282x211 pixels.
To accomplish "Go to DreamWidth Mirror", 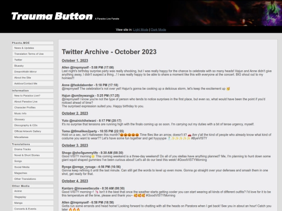I will coord(33,71).
